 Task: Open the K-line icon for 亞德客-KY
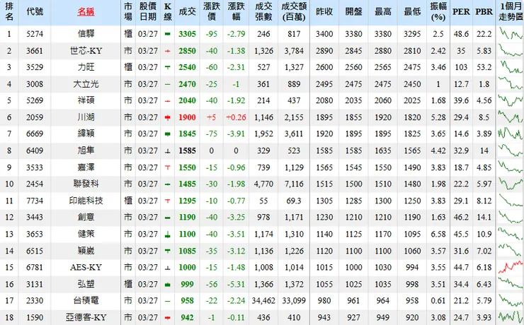pos(168,318)
